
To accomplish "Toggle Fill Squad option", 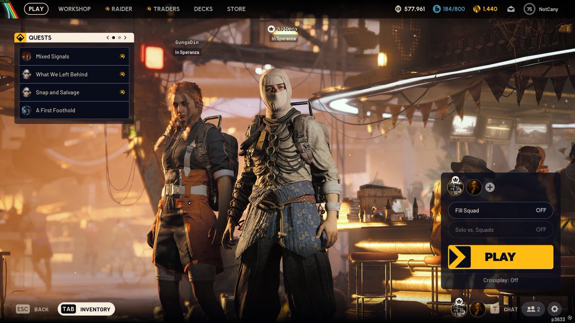I will tap(501, 210).
